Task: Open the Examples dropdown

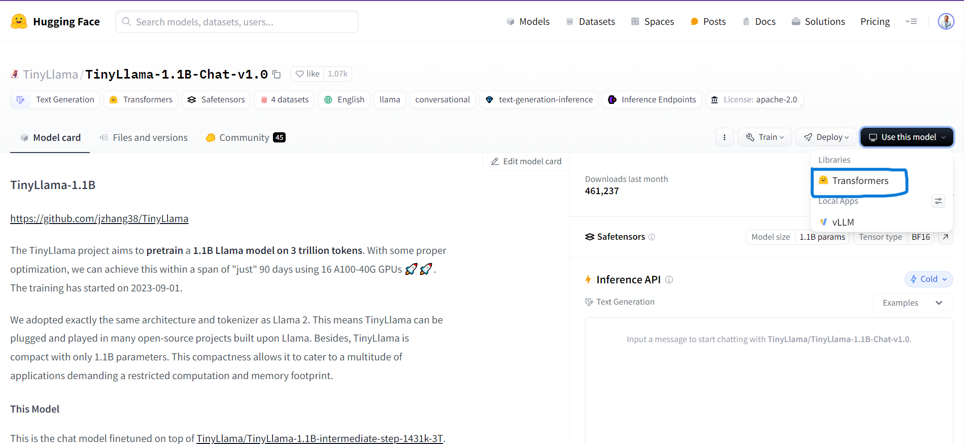Action: point(912,303)
